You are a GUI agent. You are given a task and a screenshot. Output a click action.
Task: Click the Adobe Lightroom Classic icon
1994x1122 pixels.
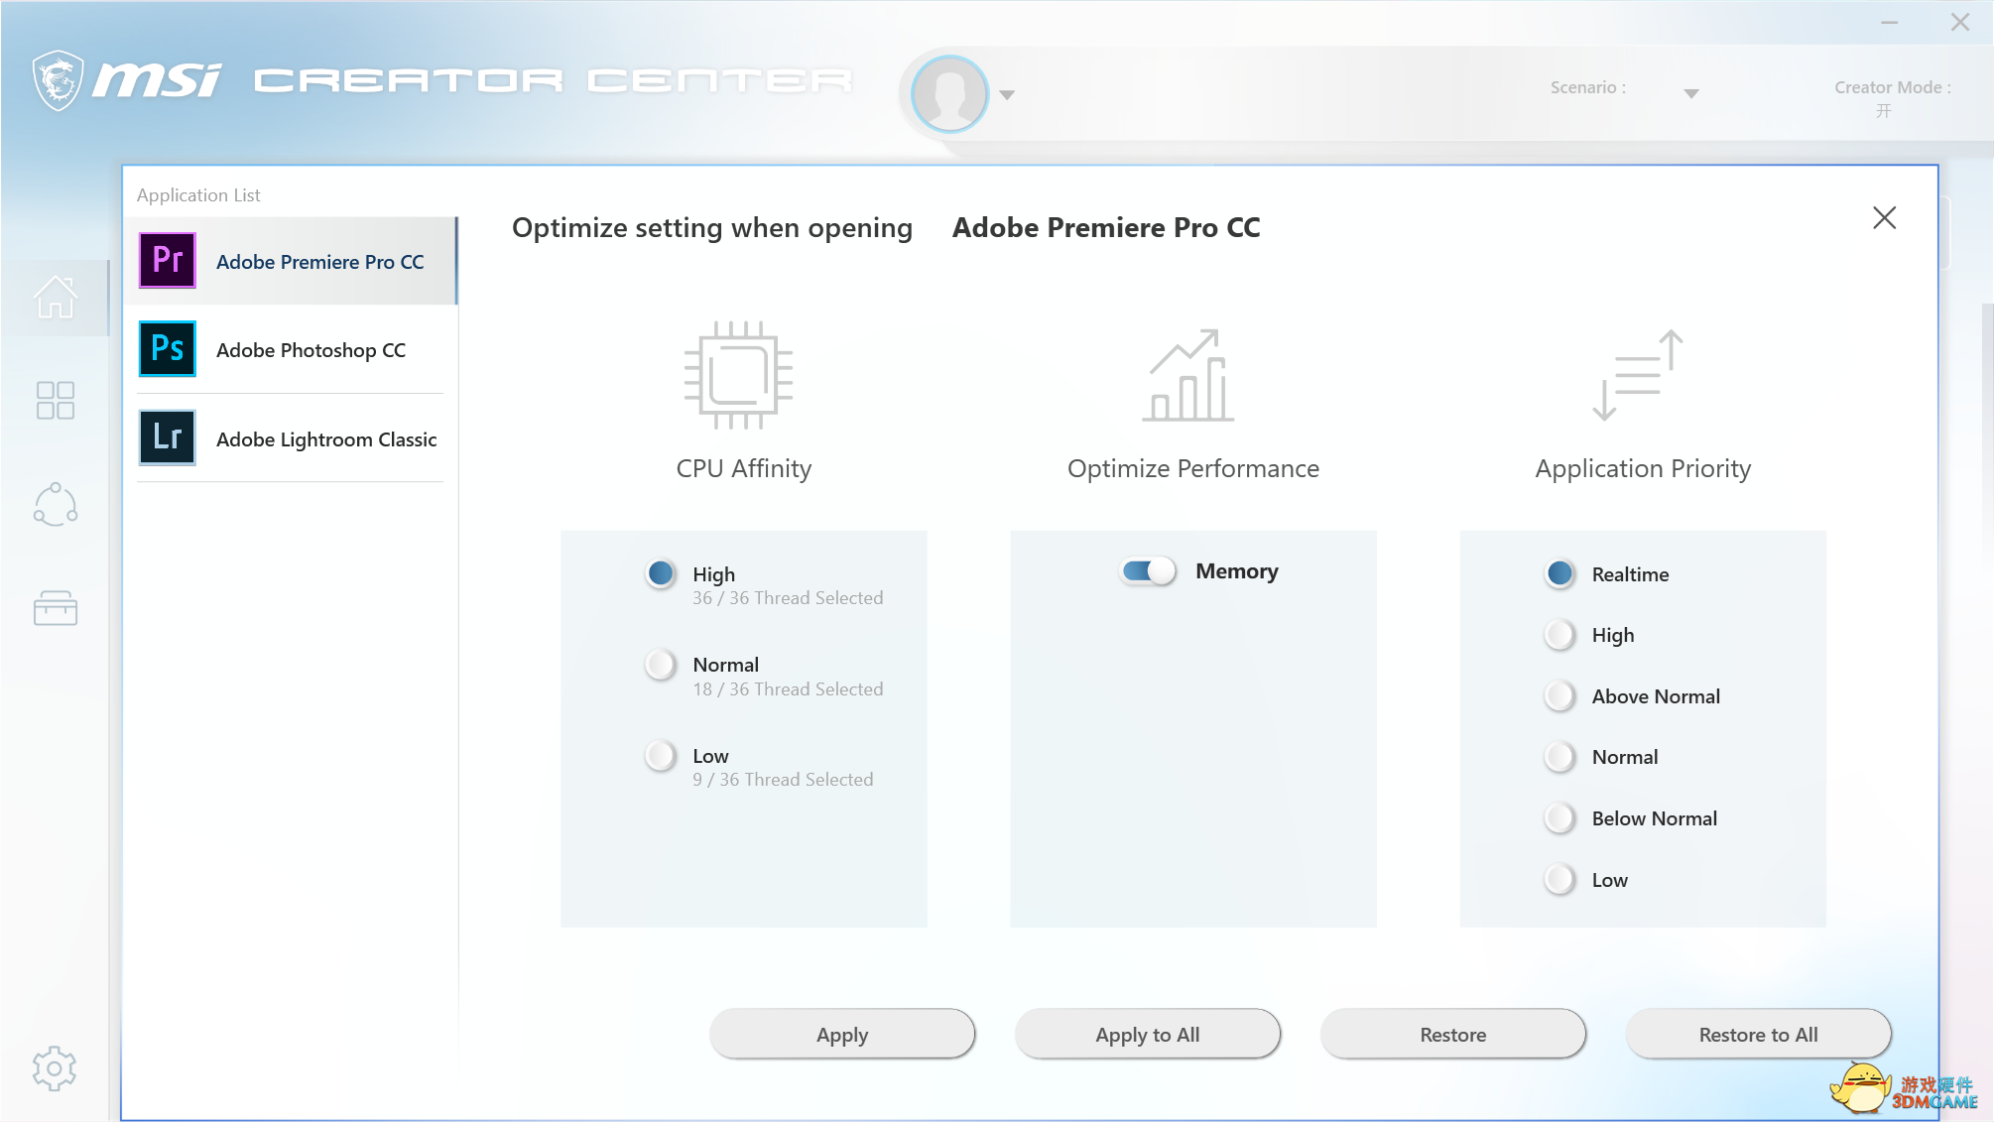pyautogui.click(x=168, y=437)
